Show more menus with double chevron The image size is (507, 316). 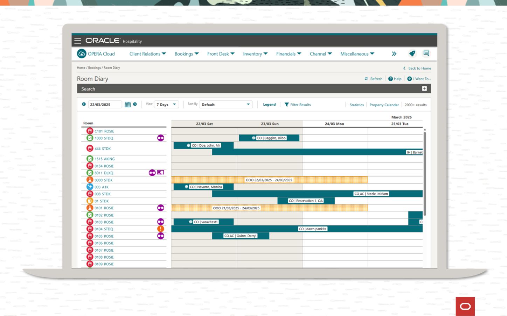pyautogui.click(x=394, y=54)
